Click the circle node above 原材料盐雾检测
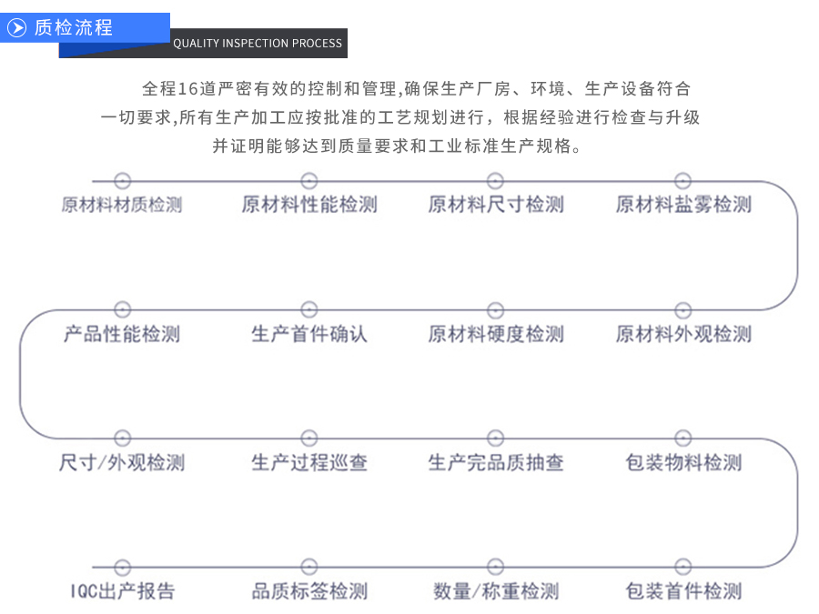819x614 pixels. pyautogui.click(x=682, y=179)
